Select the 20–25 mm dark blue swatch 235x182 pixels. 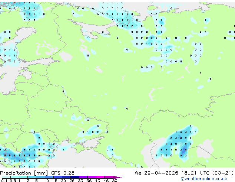(66, 177)
